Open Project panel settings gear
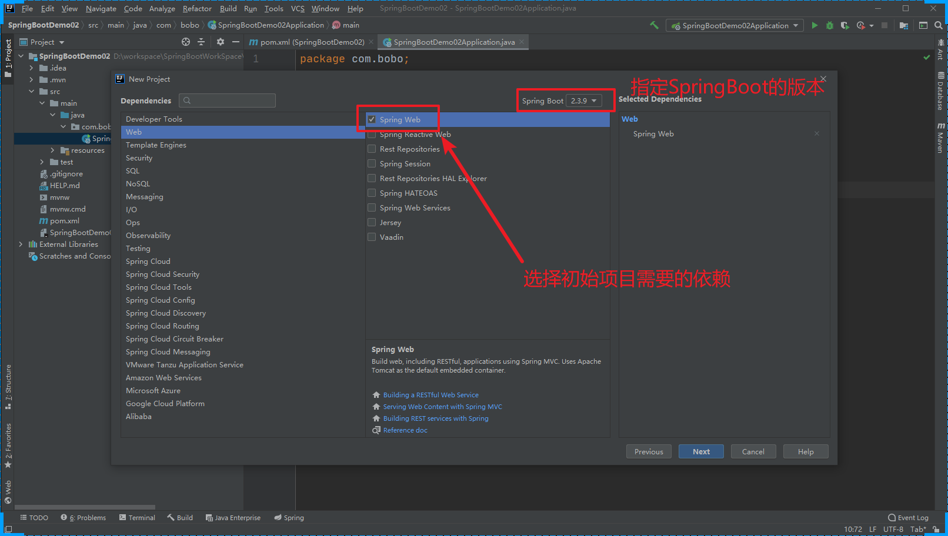This screenshot has width=948, height=536. [221, 42]
